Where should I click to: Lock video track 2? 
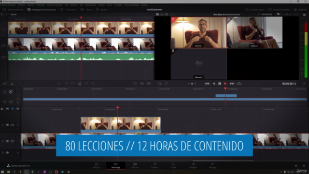click(3, 125)
